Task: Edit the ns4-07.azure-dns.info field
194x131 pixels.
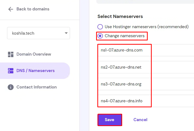Action: point(146,101)
